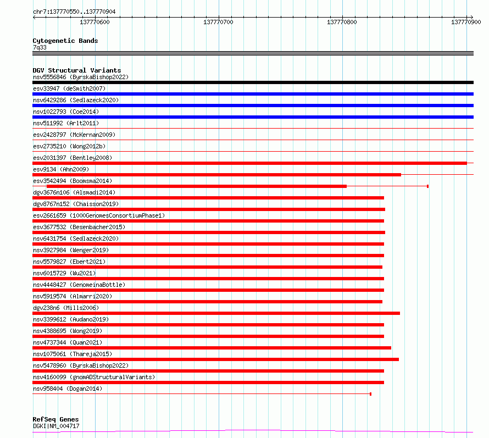Viewport: 489px width, 438px height.
Task: Click blue bar under nsv6429286
Action: tap(253, 106)
